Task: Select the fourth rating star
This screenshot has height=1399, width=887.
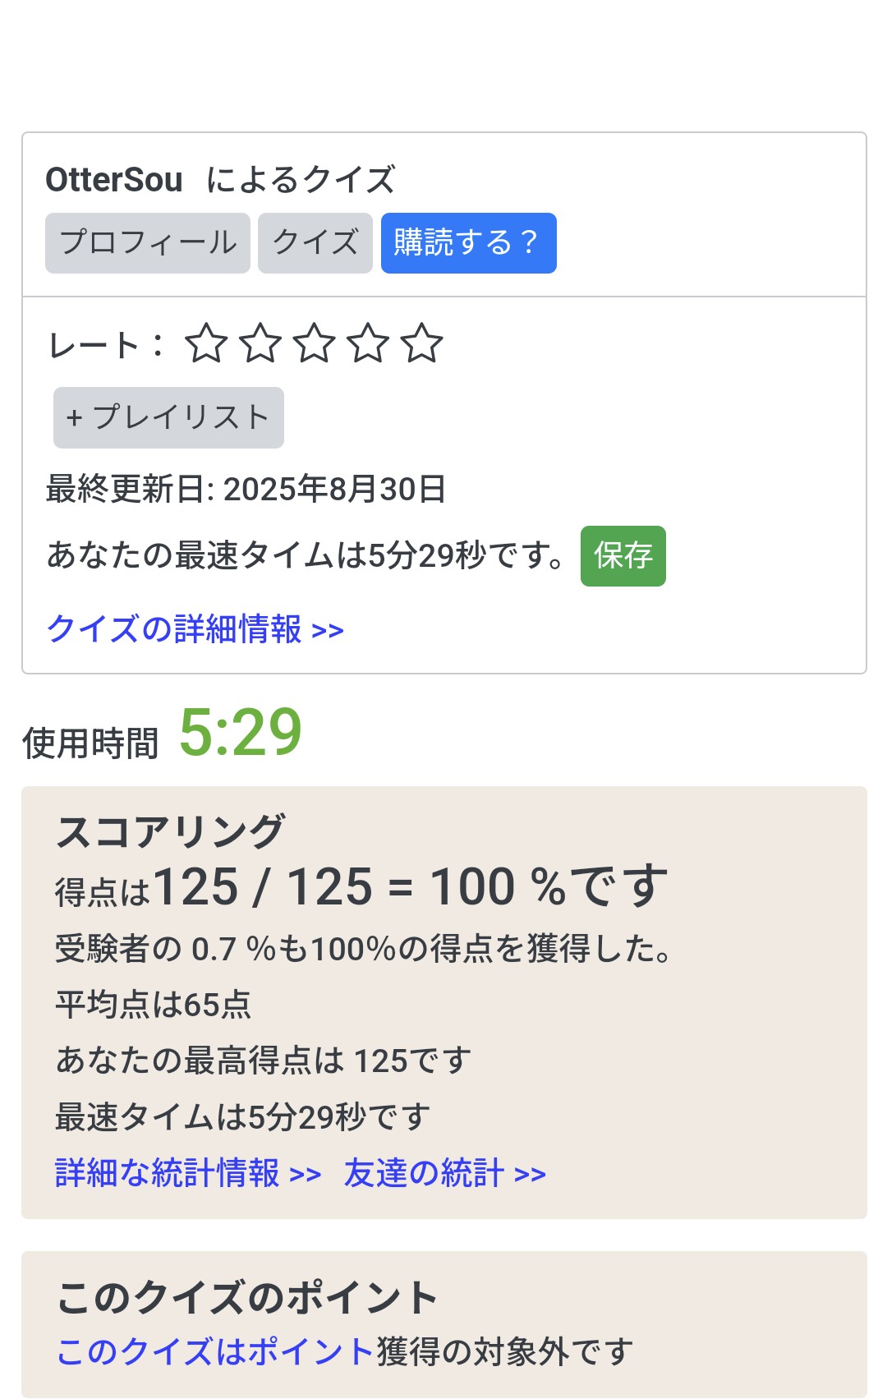Action: [x=369, y=343]
